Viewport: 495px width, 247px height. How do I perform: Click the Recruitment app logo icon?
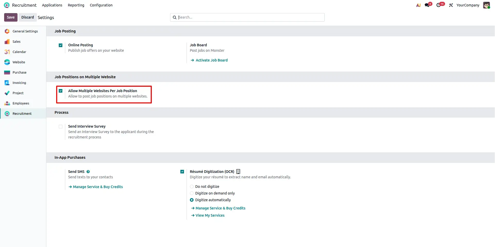[x=7, y=5]
